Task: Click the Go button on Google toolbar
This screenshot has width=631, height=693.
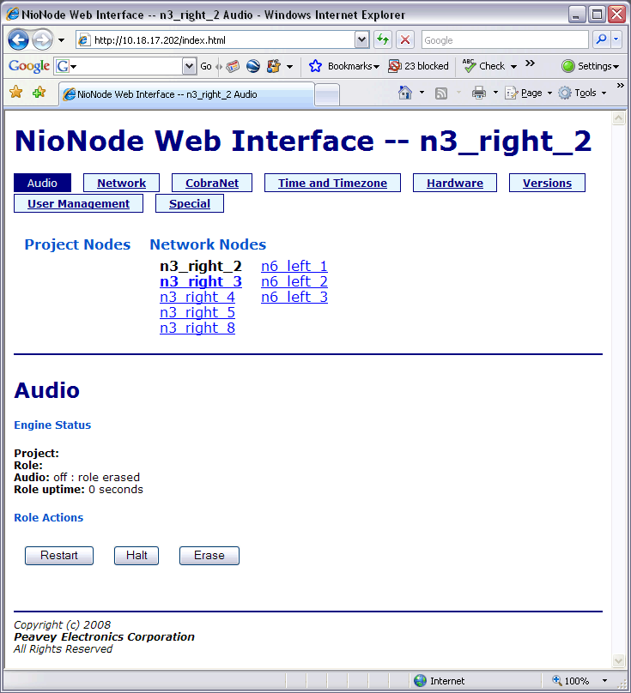Action: 206,66
